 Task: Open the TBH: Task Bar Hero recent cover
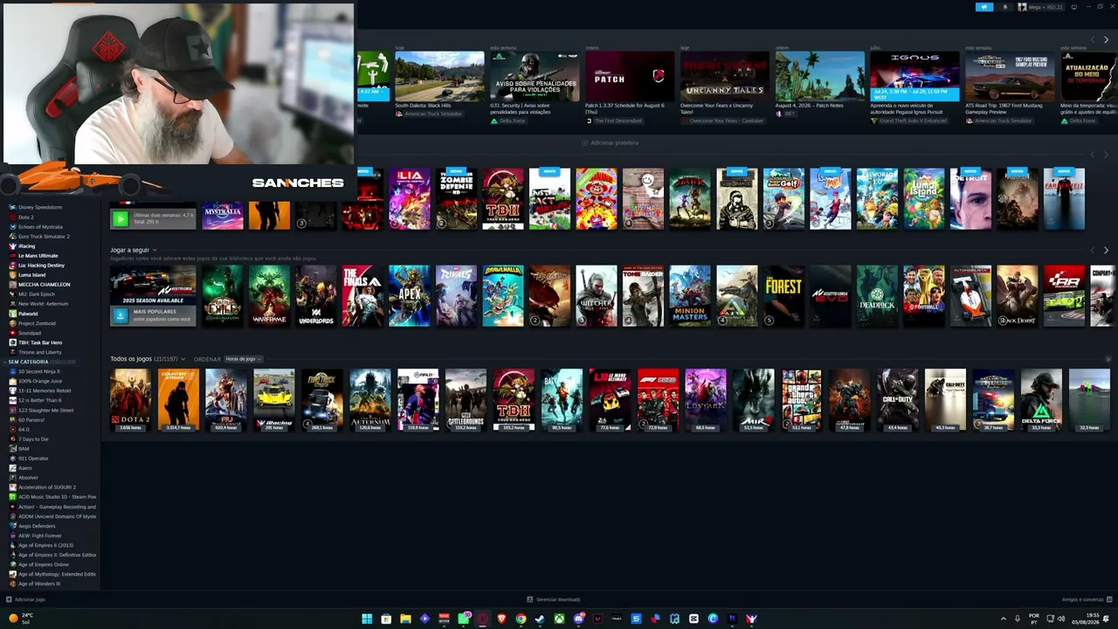coord(503,199)
